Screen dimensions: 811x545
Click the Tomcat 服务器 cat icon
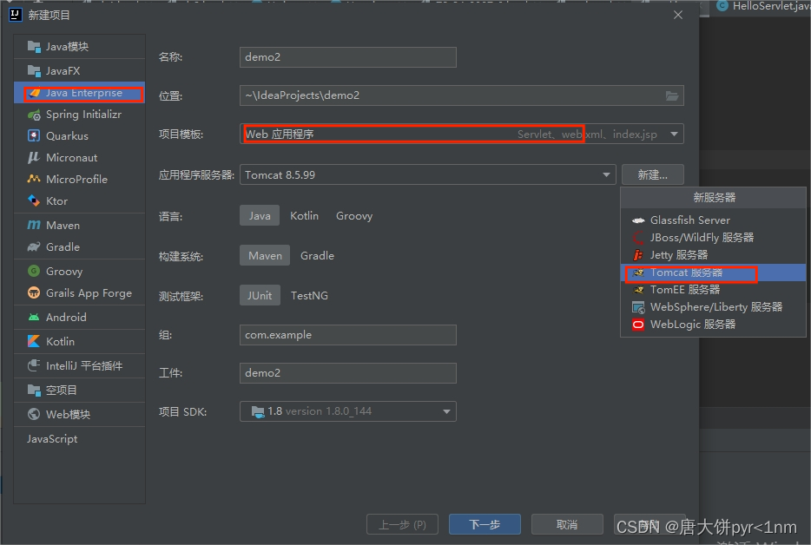pos(638,272)
